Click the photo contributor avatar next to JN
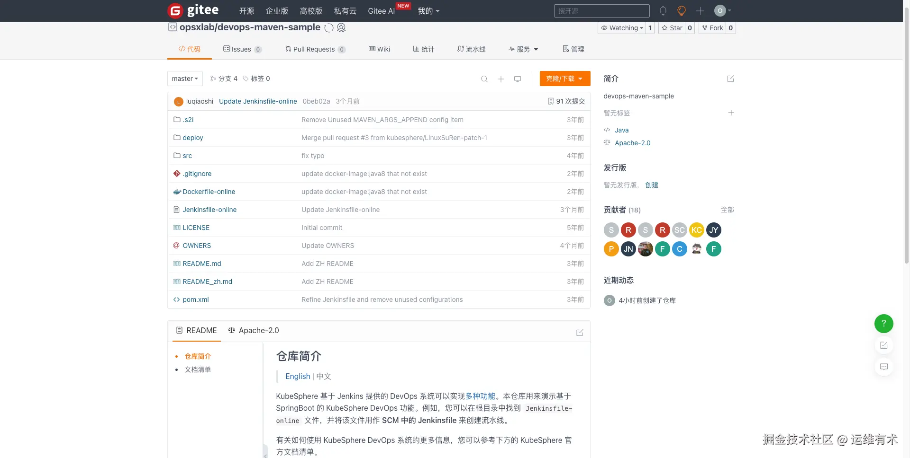Viewport: 910px width, 458px height. coord(646,249)
